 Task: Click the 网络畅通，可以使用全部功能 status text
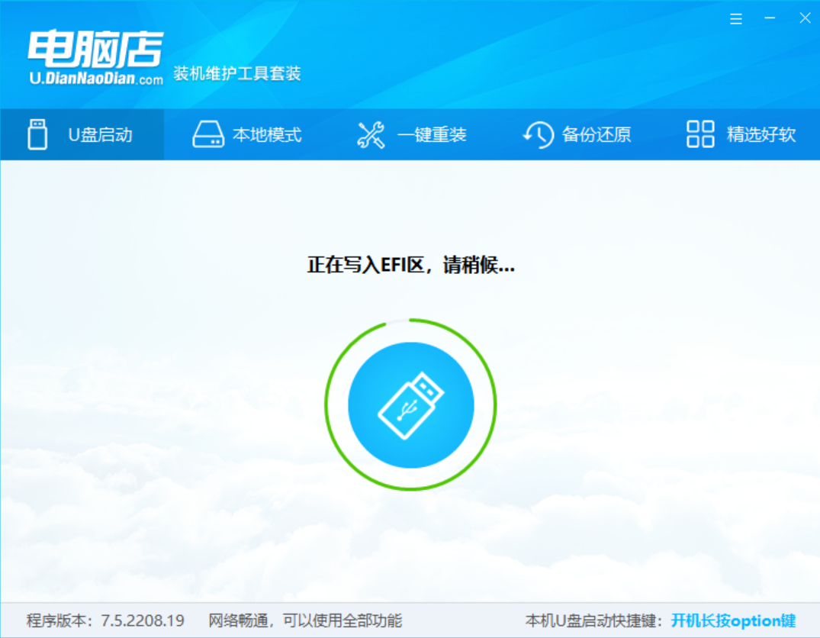305,620
